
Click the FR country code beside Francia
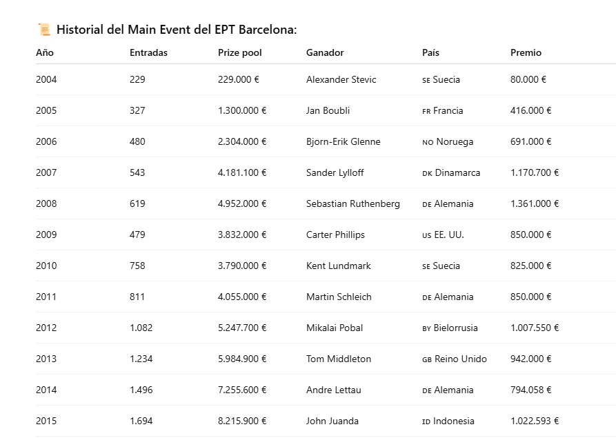[426, 111]
